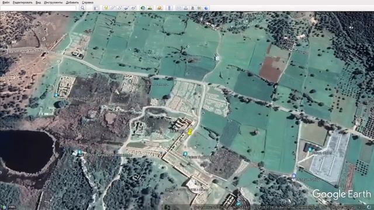Image resolution: width=374 pixels, height=210 pixels.
Task: Click blue place icon at bottom ruins
Action: [238, 204]
